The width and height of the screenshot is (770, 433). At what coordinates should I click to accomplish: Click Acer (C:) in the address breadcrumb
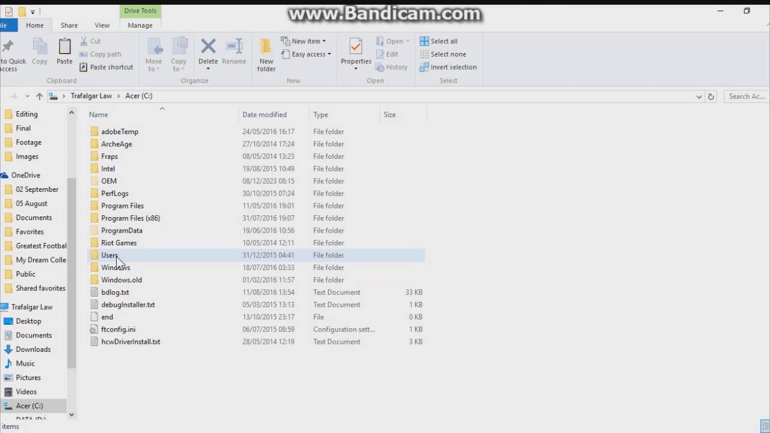(139, 96)
